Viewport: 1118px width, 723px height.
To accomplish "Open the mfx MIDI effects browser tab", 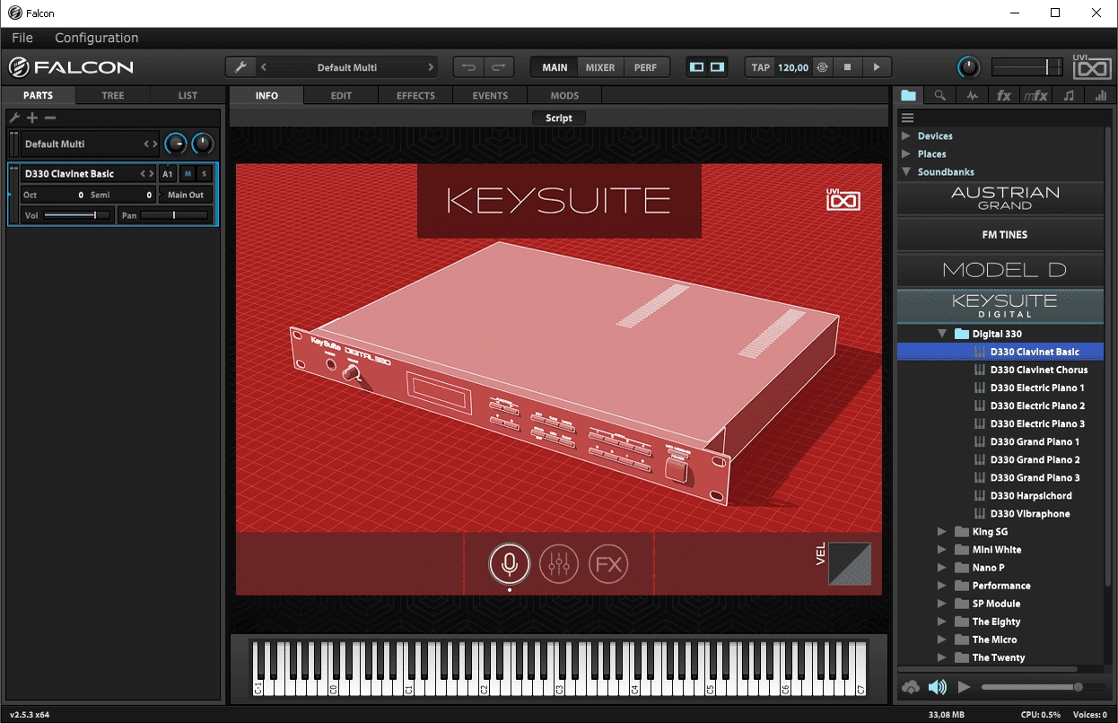I will 1036,95.
